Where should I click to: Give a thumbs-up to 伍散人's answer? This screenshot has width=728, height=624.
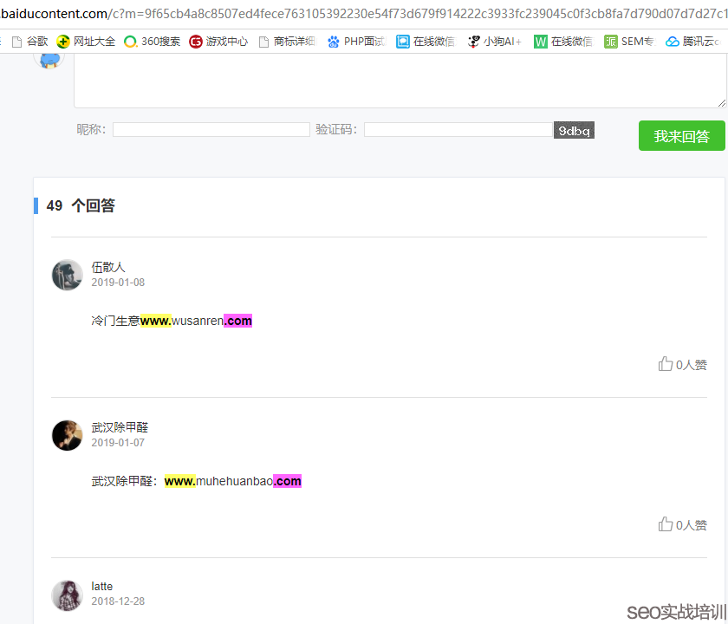click(x=683, y=364)
